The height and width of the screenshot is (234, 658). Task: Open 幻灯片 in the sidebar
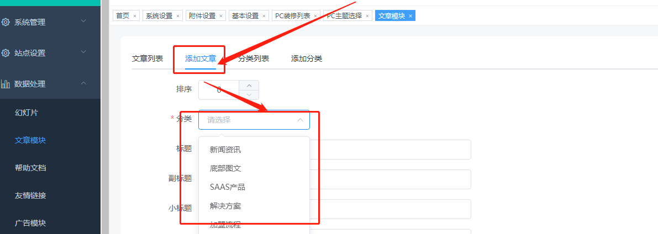(x=27, y=113)
